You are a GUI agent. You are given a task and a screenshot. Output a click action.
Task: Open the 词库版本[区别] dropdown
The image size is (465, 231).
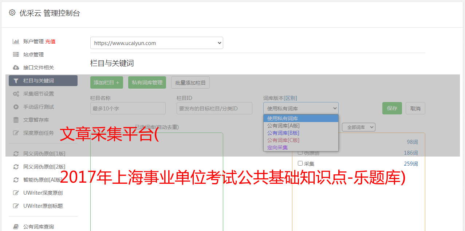pos(301,108)
